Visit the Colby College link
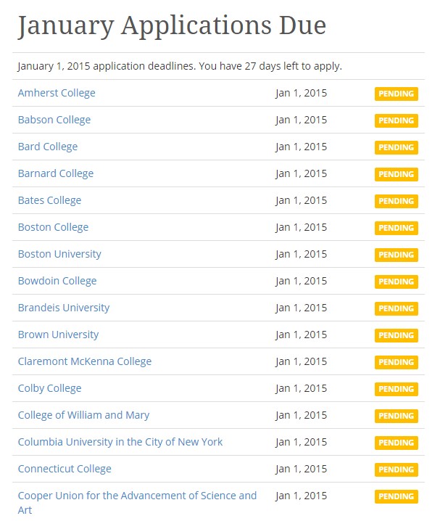Viewport: 440px width, 521px height. tap(49, 389)
